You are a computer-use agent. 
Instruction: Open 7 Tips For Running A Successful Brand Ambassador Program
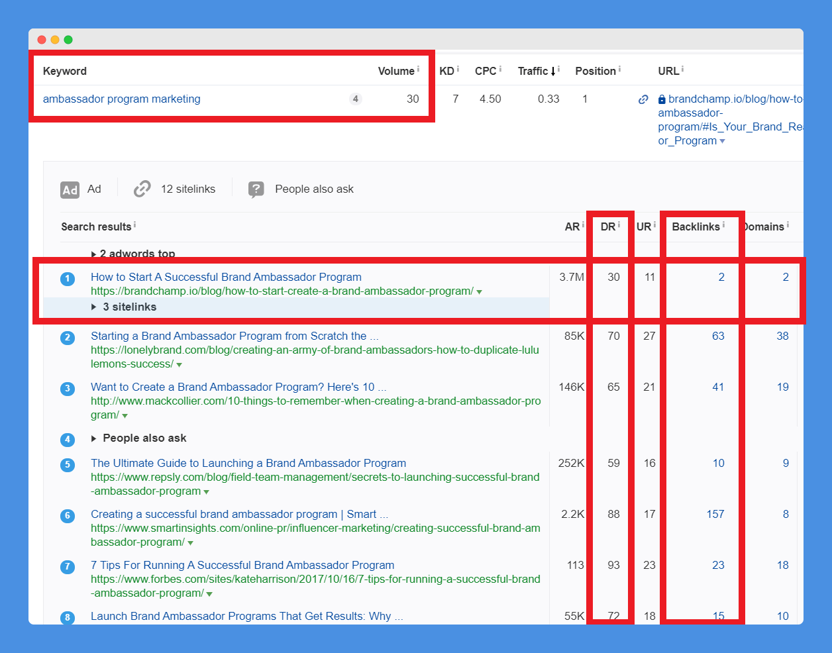[x=242, y=565]
